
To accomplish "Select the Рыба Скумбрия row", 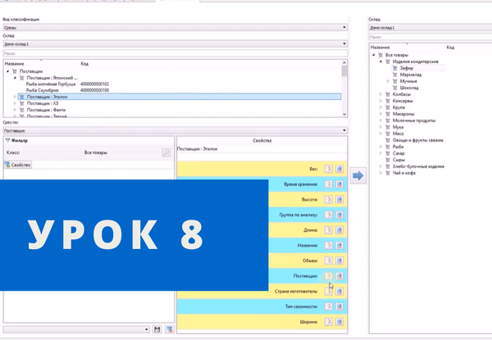I will (x=42, y=90).
